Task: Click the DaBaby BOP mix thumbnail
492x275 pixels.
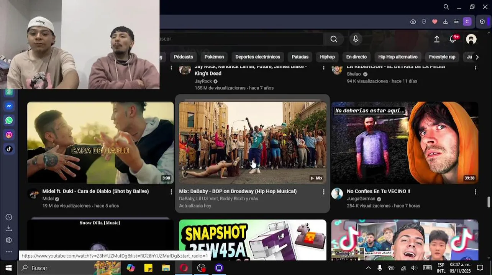Action: coord(253,143)
